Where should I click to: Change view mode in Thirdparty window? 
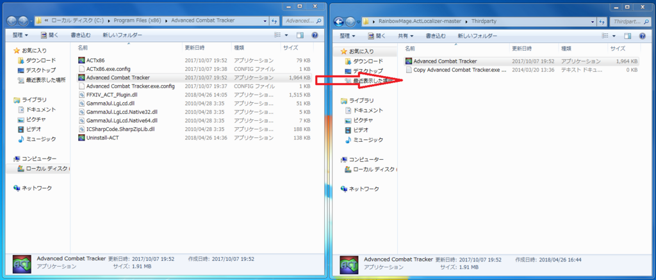point(605,36)
